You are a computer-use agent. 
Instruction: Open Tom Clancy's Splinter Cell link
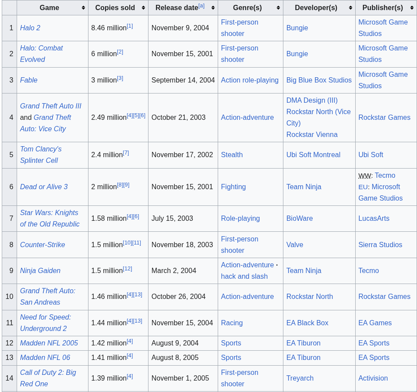(x=41, y=155)
